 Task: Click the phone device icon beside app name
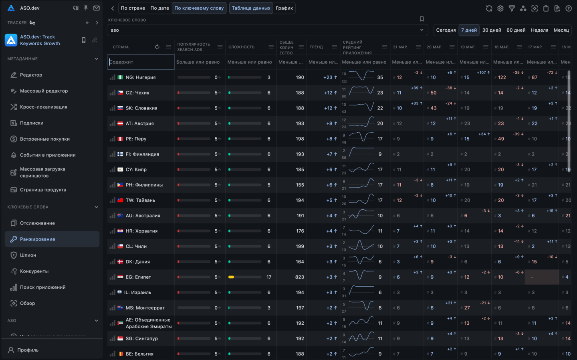point(83,40)
